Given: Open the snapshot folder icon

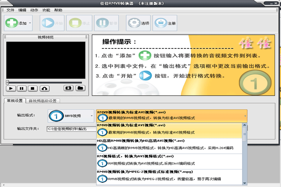Looking at the screenshot, I should 80,88.
